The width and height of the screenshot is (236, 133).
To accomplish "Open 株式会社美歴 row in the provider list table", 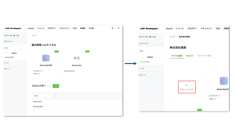I will pyautogui.click(x=38, y=107).
